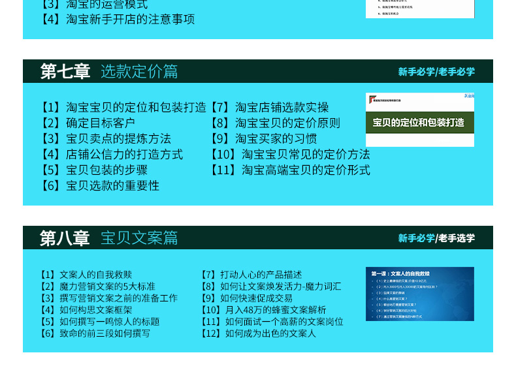
Task: Select item 【3】撰写营销文案之前的准备工作
Action: [x=108, y=298]
